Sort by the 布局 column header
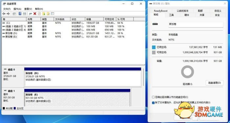The image size is (230, 123). coord(34,19)
